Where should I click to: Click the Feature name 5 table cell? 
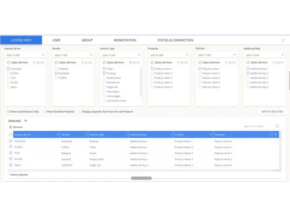point(223,165)
